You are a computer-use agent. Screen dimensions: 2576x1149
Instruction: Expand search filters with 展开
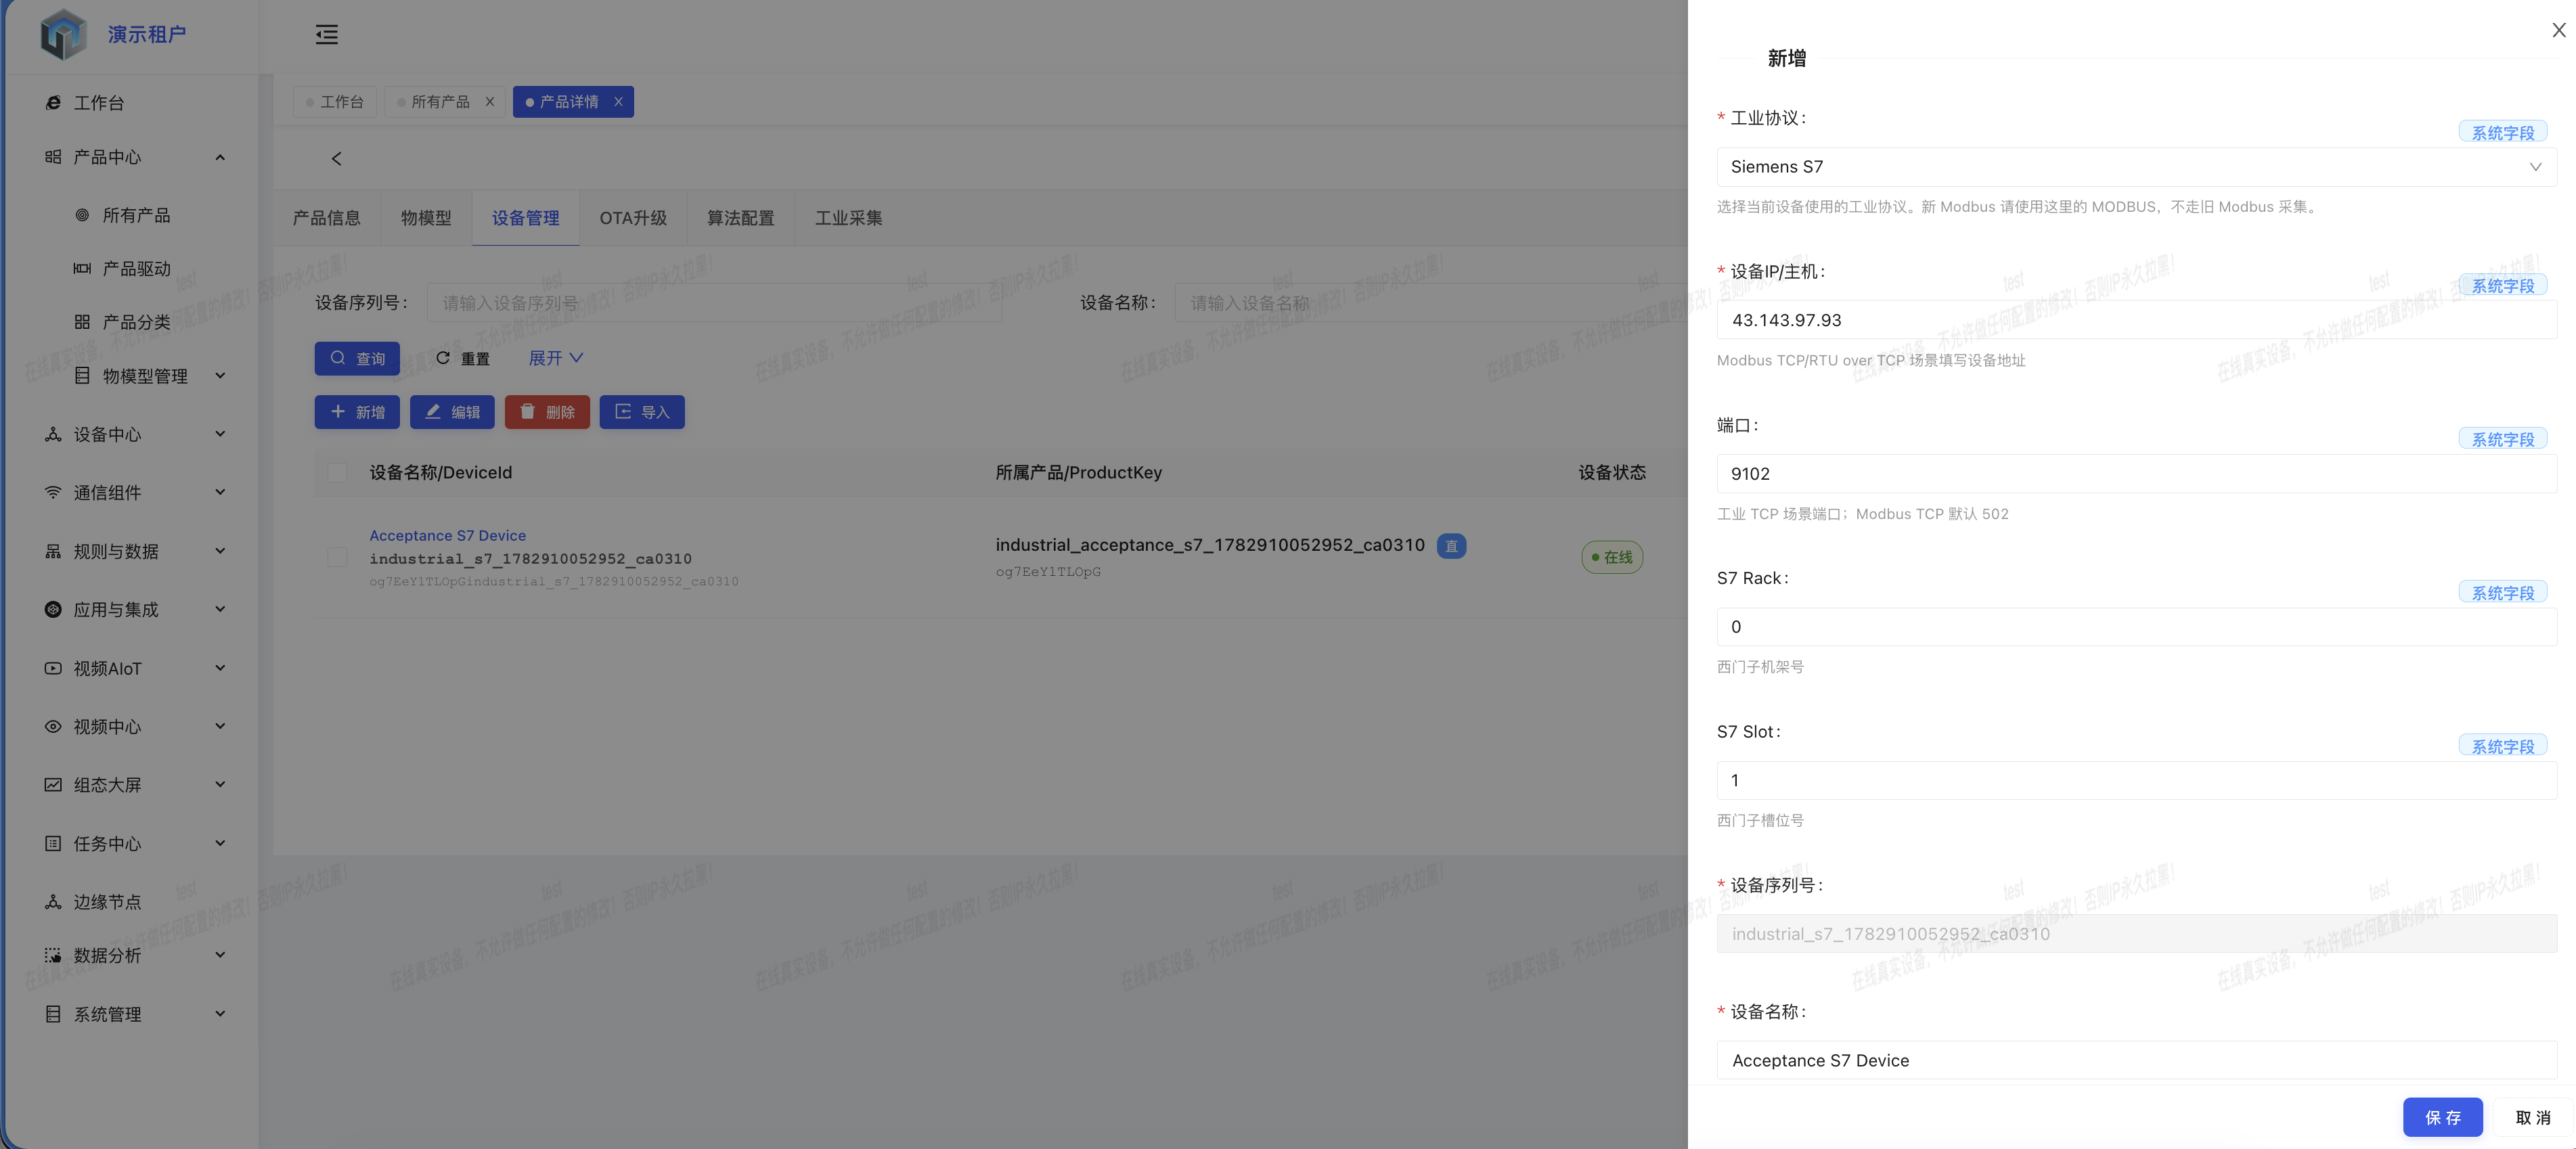click(x=555, y=358)
